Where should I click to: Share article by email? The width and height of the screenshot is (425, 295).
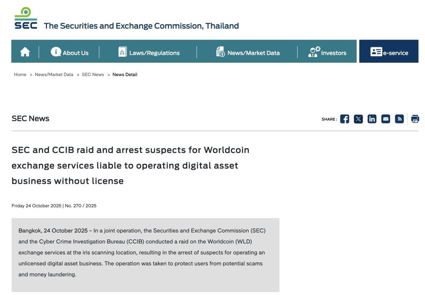(x=386, y=119)
